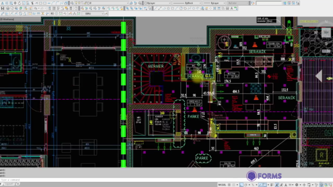The width and height of the screenshot is (333, 187).
Task: Select the Line draw tool
Action: click(156, 8)
